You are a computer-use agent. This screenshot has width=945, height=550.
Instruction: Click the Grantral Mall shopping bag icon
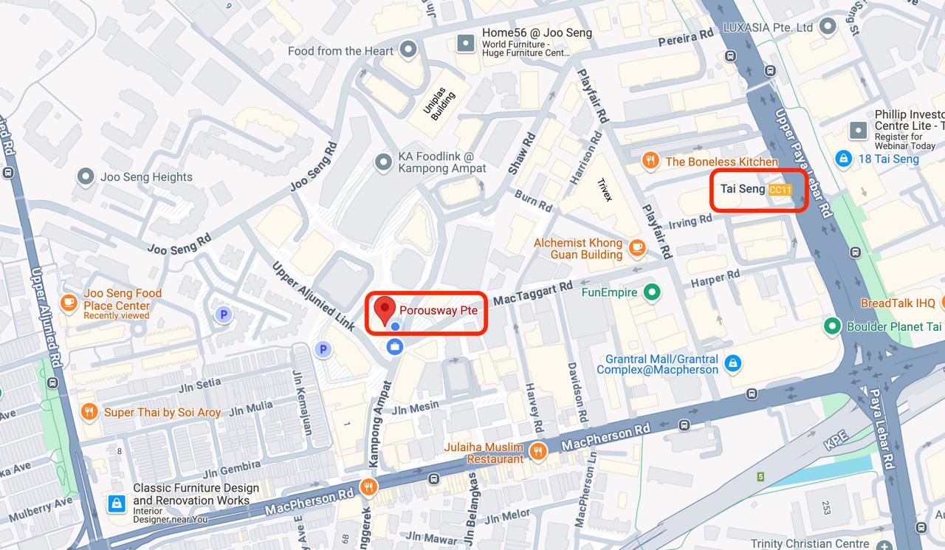click(x=732, y=362)
